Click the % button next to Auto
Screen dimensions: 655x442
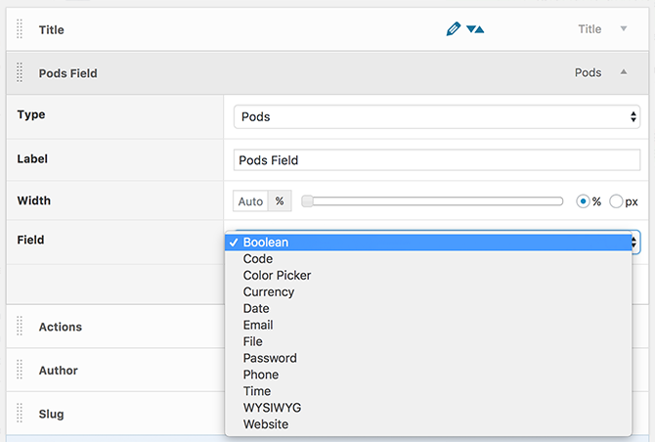[280, 201]
